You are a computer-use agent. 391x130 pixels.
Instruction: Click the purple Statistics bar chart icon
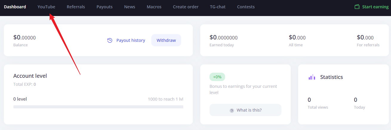point(312,77)
